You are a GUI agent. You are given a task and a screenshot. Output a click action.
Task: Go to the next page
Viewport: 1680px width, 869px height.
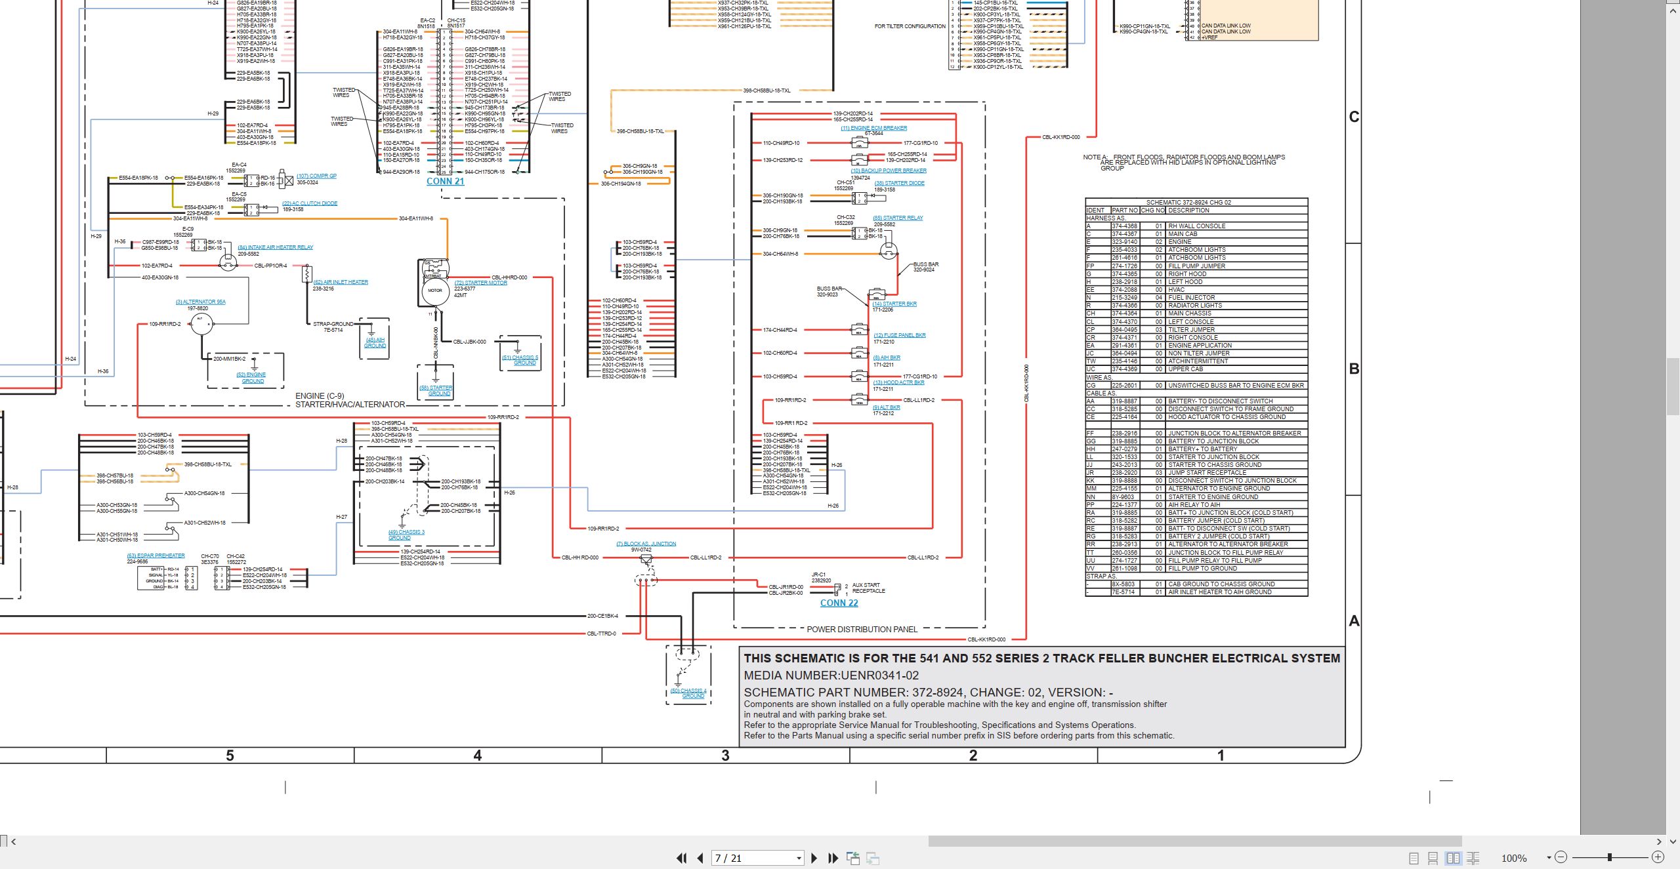pos(814,858)
